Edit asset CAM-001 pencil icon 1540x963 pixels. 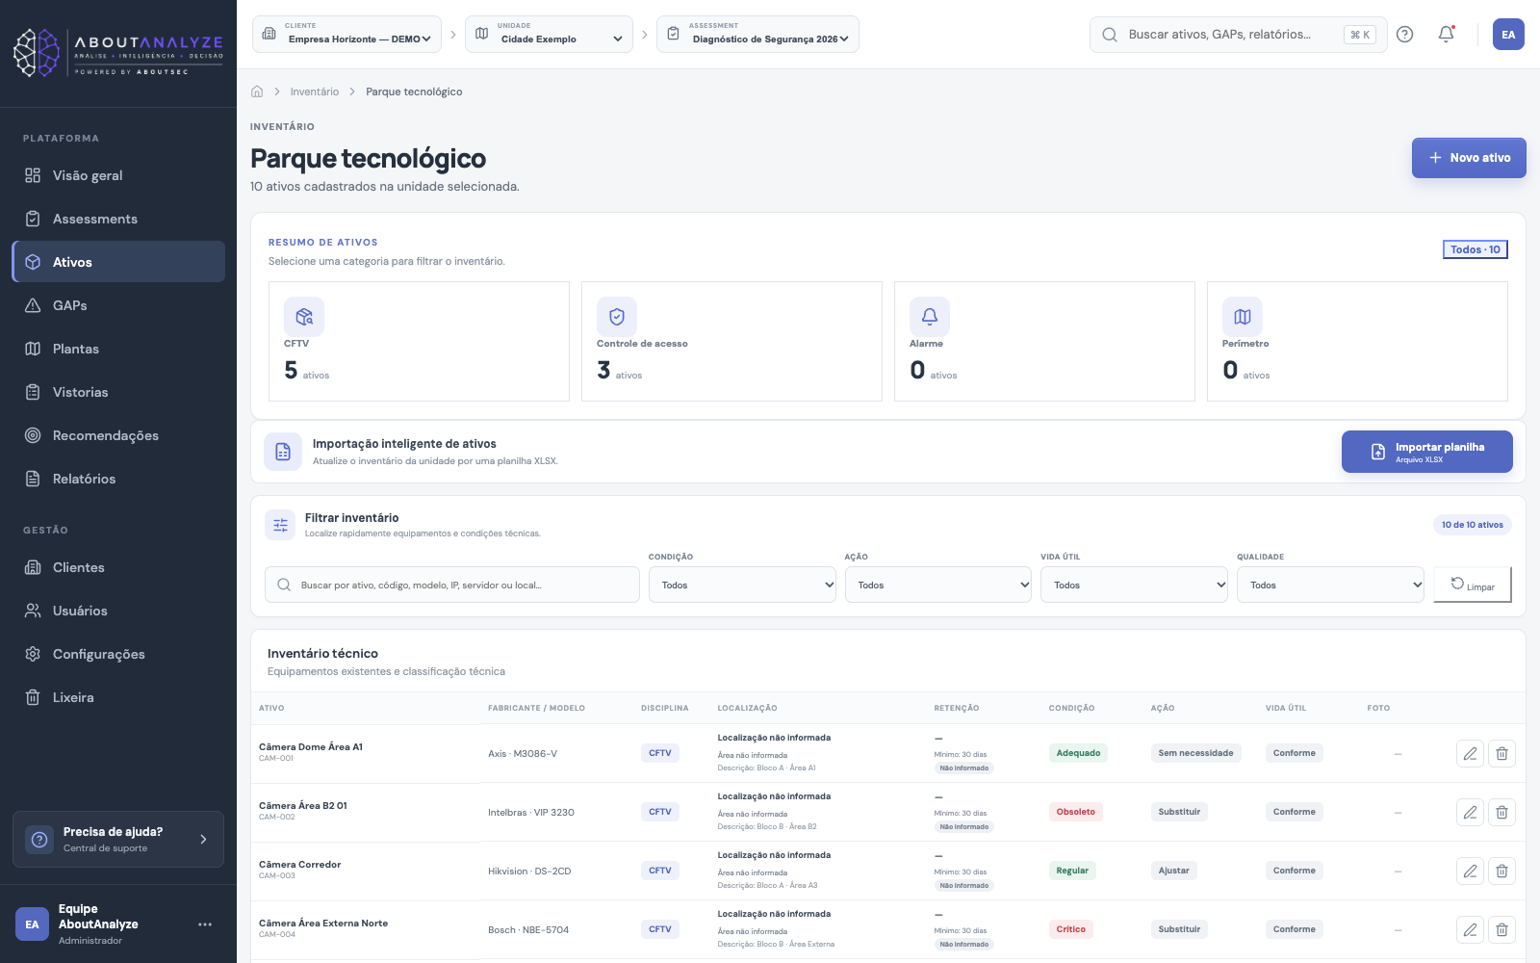[x=1470, y=754]
